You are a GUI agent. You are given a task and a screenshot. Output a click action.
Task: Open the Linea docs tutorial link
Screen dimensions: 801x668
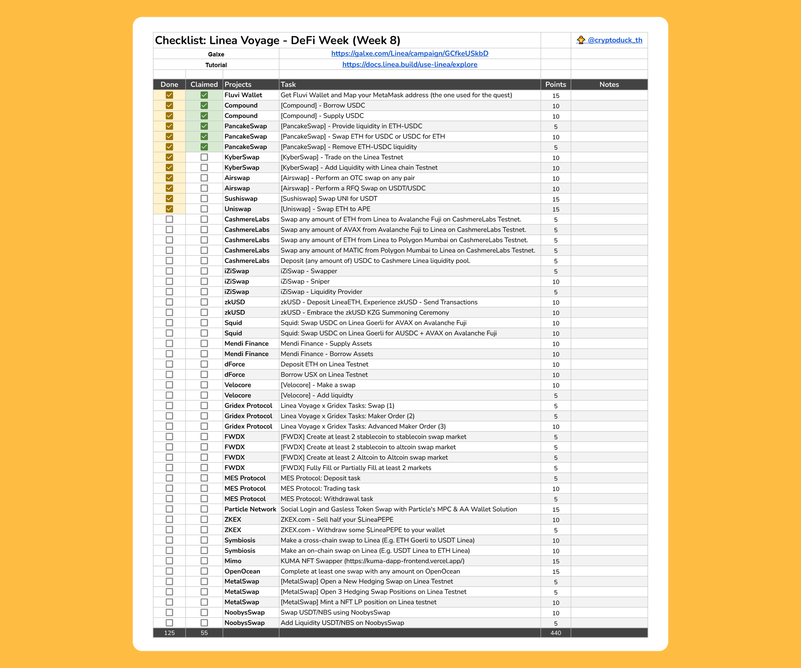point(409,65)
